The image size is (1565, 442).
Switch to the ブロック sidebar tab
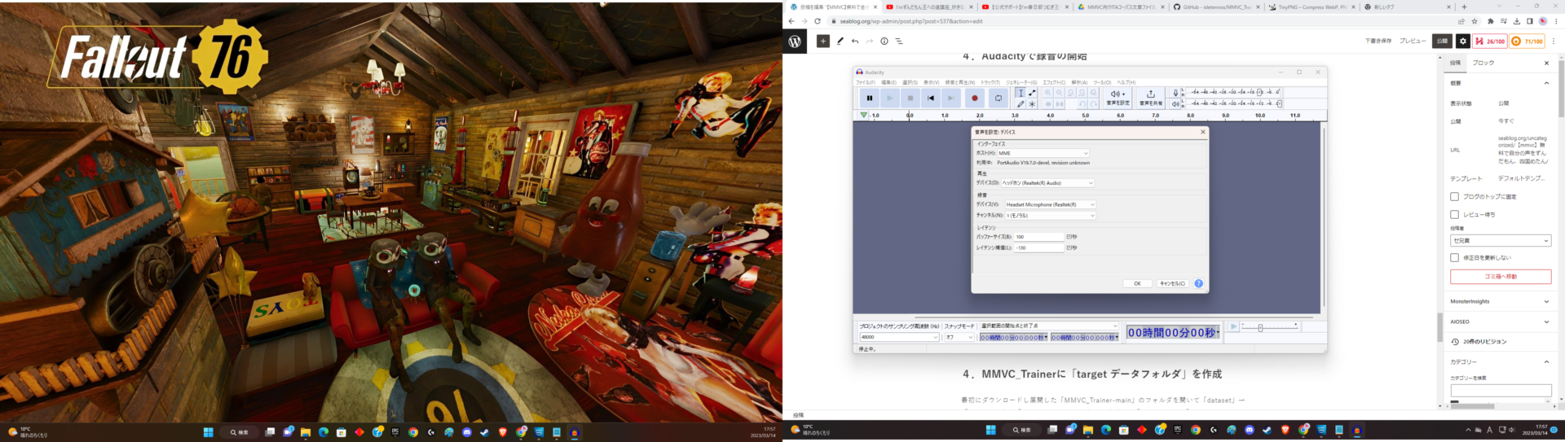[x=1483, y=63]
